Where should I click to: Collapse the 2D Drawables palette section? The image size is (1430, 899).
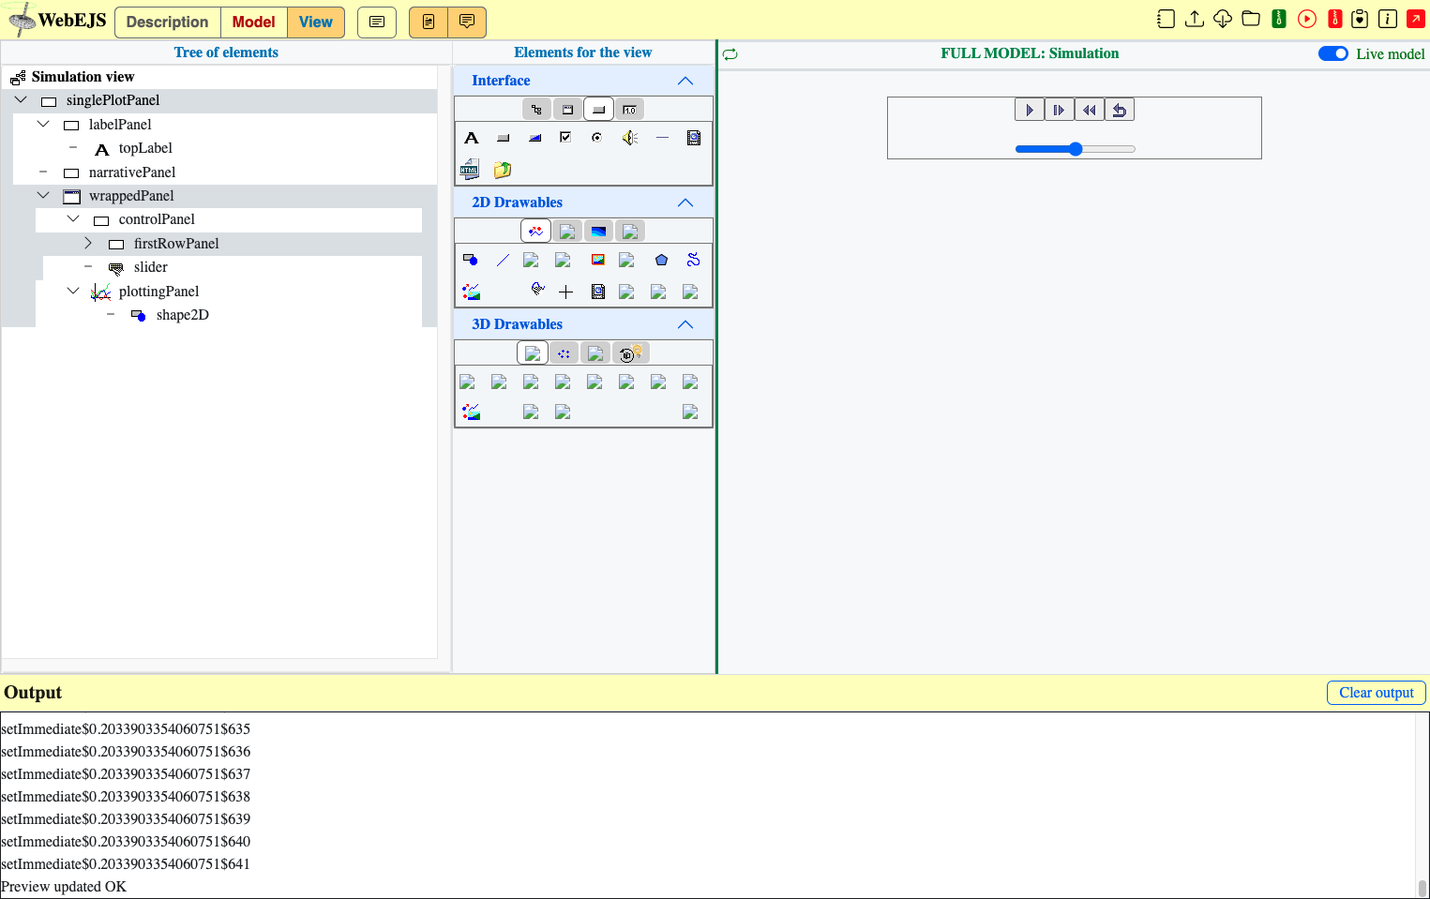[685, 202]
